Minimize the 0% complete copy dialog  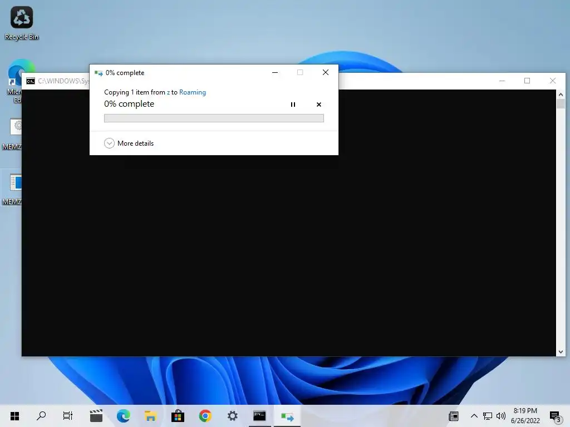pos(275,73)
